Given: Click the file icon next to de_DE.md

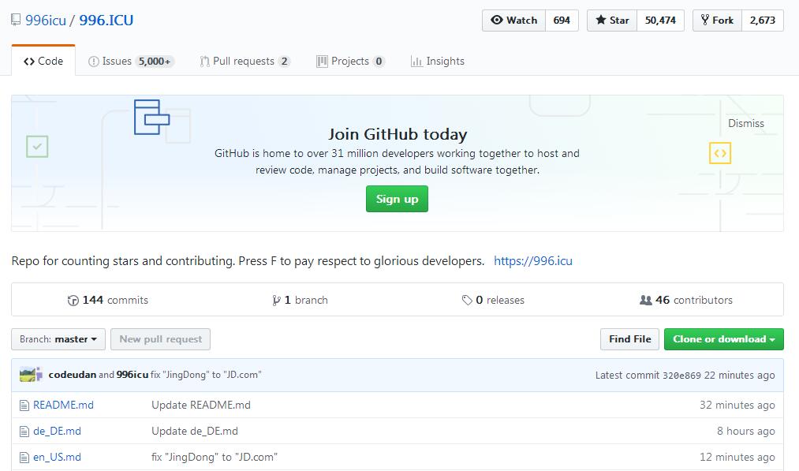Looking at the screenshot, I should tap(24, 432).
